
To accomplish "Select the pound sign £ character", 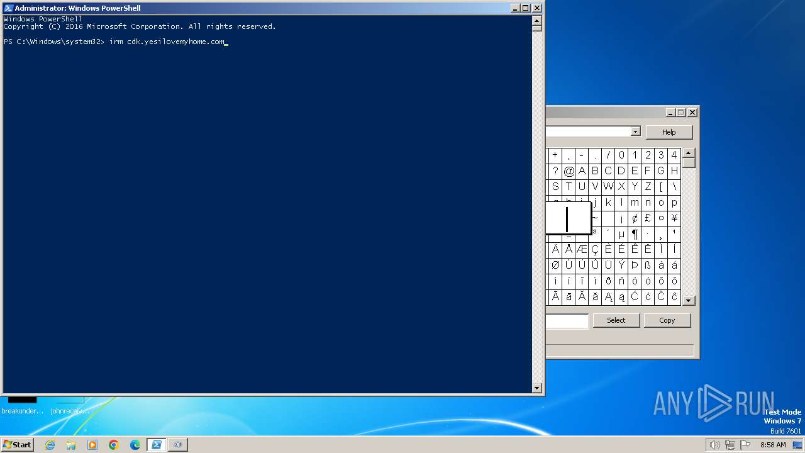I will pos(648,218).
